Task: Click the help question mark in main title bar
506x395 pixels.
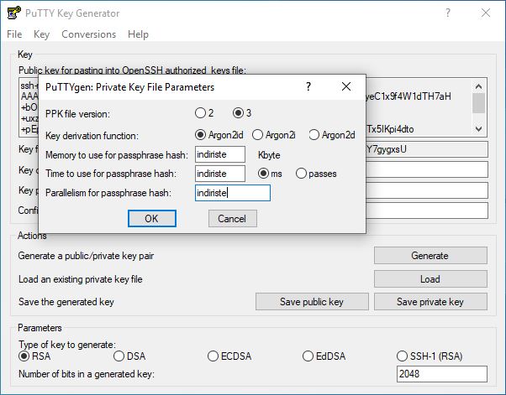Action: [x=448, y=13]
